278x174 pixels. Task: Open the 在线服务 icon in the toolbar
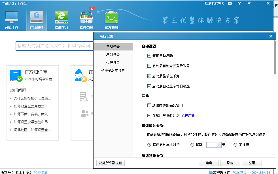37,17
